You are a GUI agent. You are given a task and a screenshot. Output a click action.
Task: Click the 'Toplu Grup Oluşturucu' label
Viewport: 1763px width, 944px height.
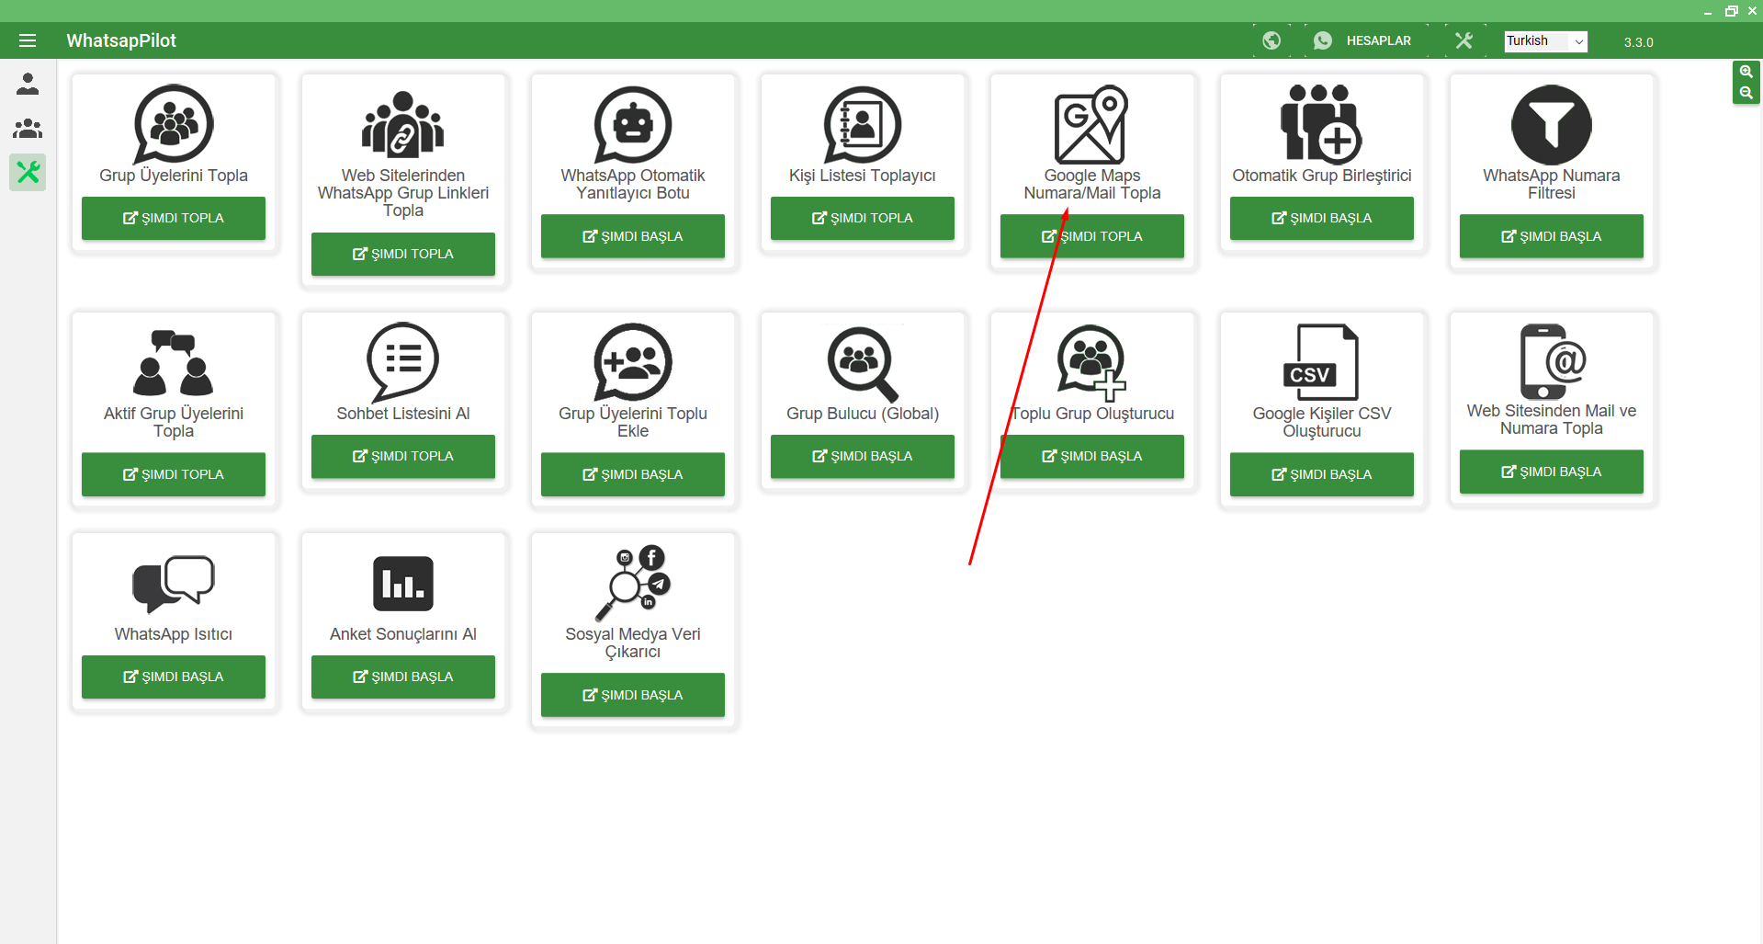point(1092,414)
